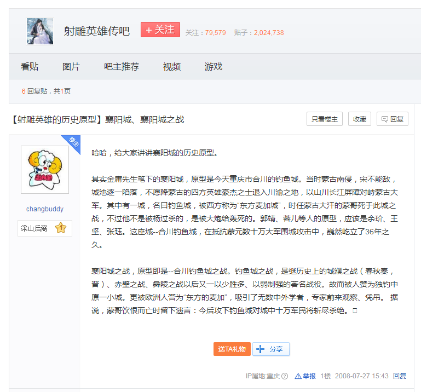Click the 回复 link beside timestamp

(400, 376)
